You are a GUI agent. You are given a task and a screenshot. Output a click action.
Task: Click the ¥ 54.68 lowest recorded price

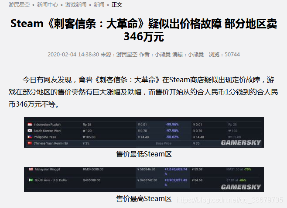click(x=197, y=180)
